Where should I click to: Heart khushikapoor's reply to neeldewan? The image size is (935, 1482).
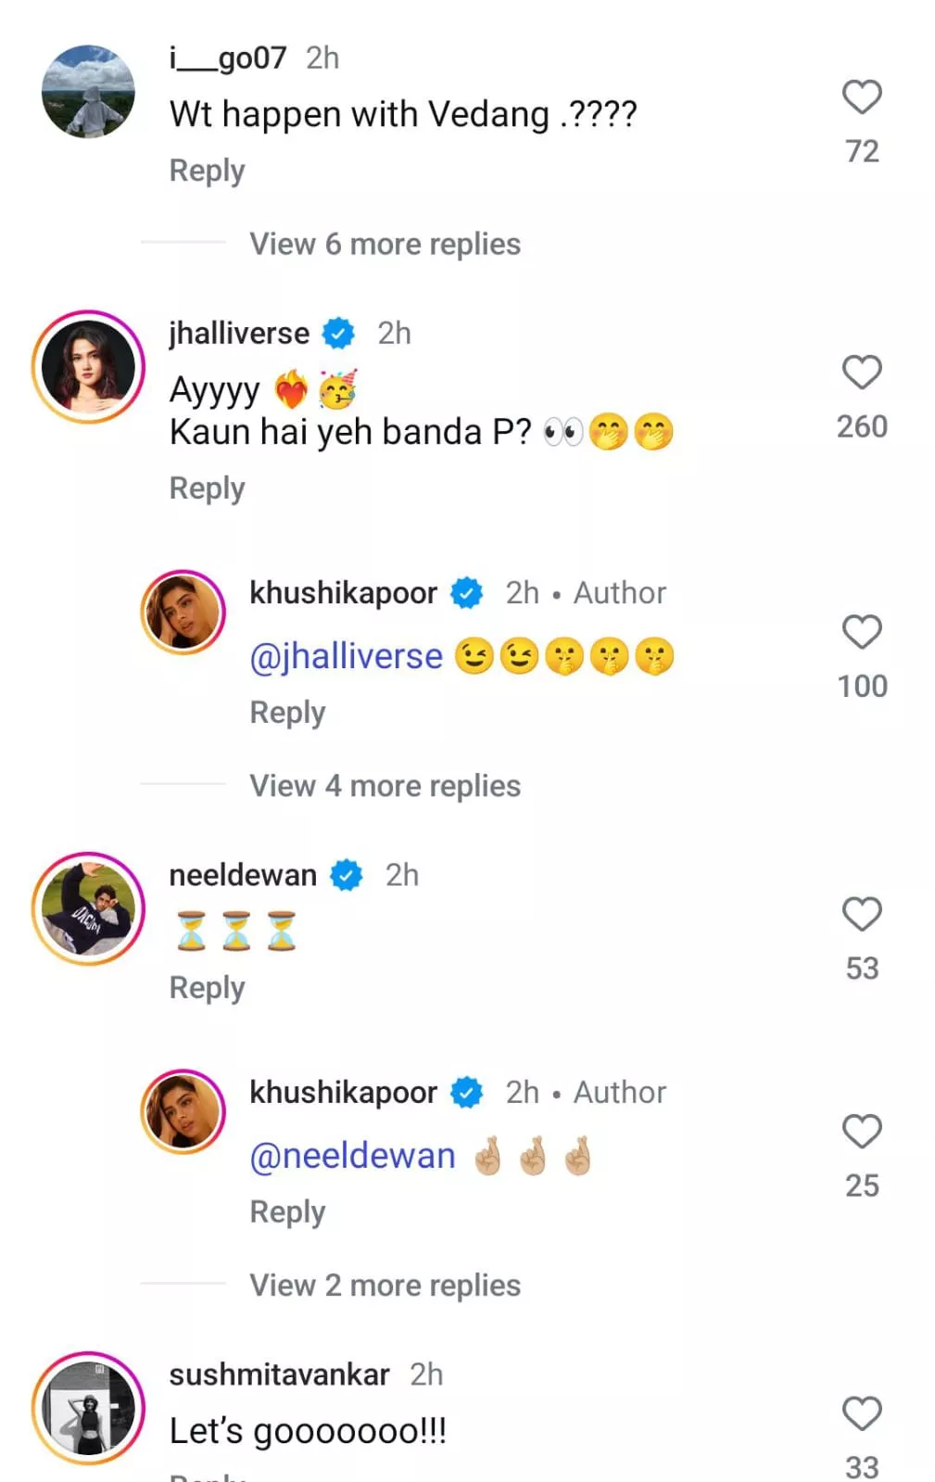click(861, 1132)
